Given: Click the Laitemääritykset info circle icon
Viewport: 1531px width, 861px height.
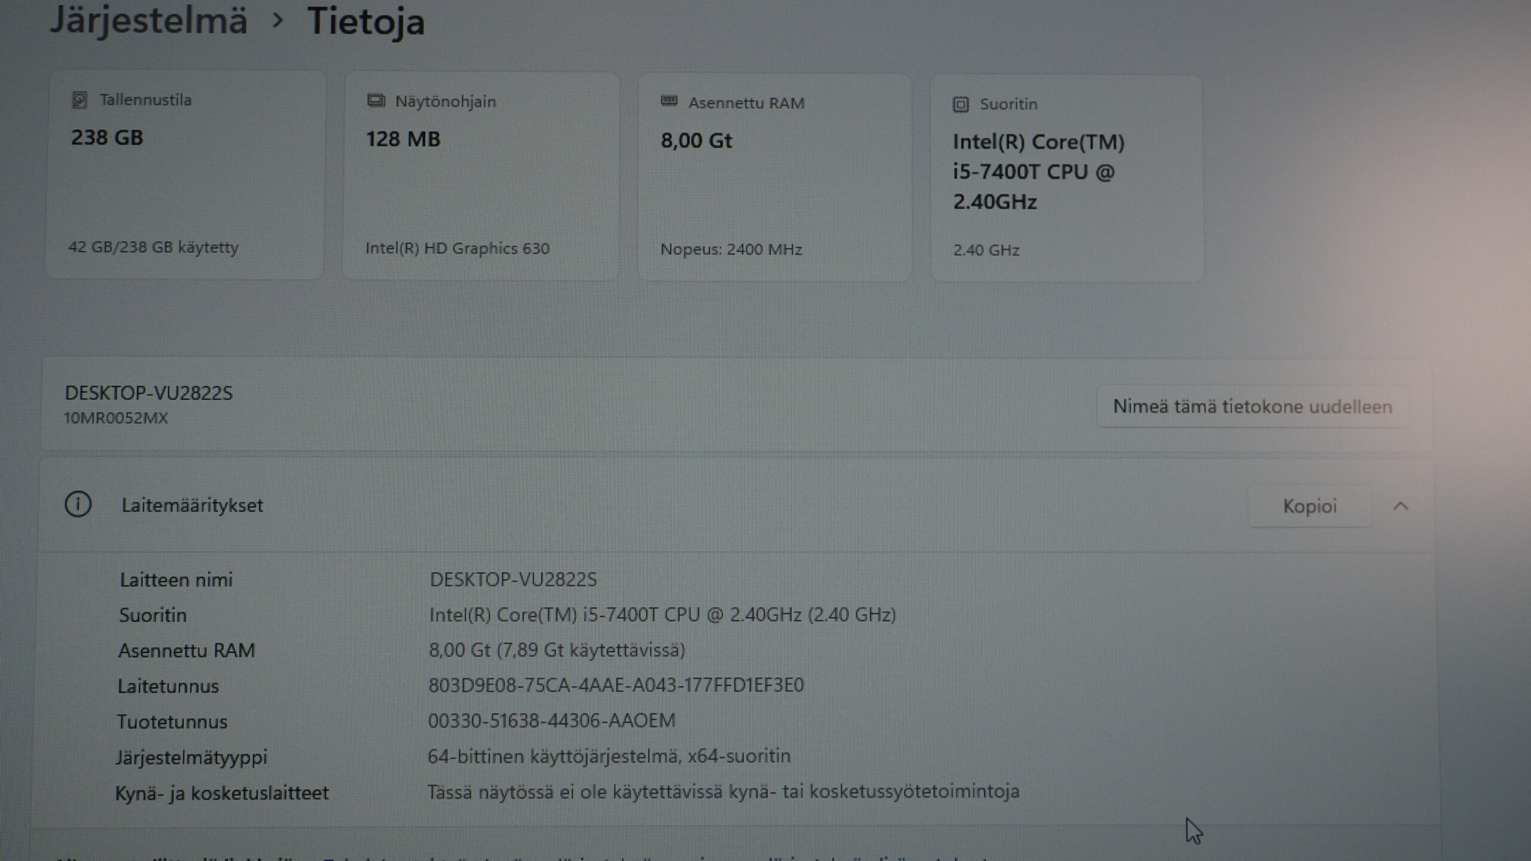Looking at the screenshot, I should pos(78,504).
